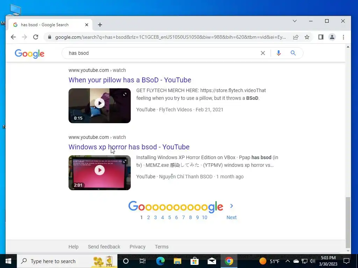Click the taskbar search box
This screenshot has width=358, height=268.
67,261
